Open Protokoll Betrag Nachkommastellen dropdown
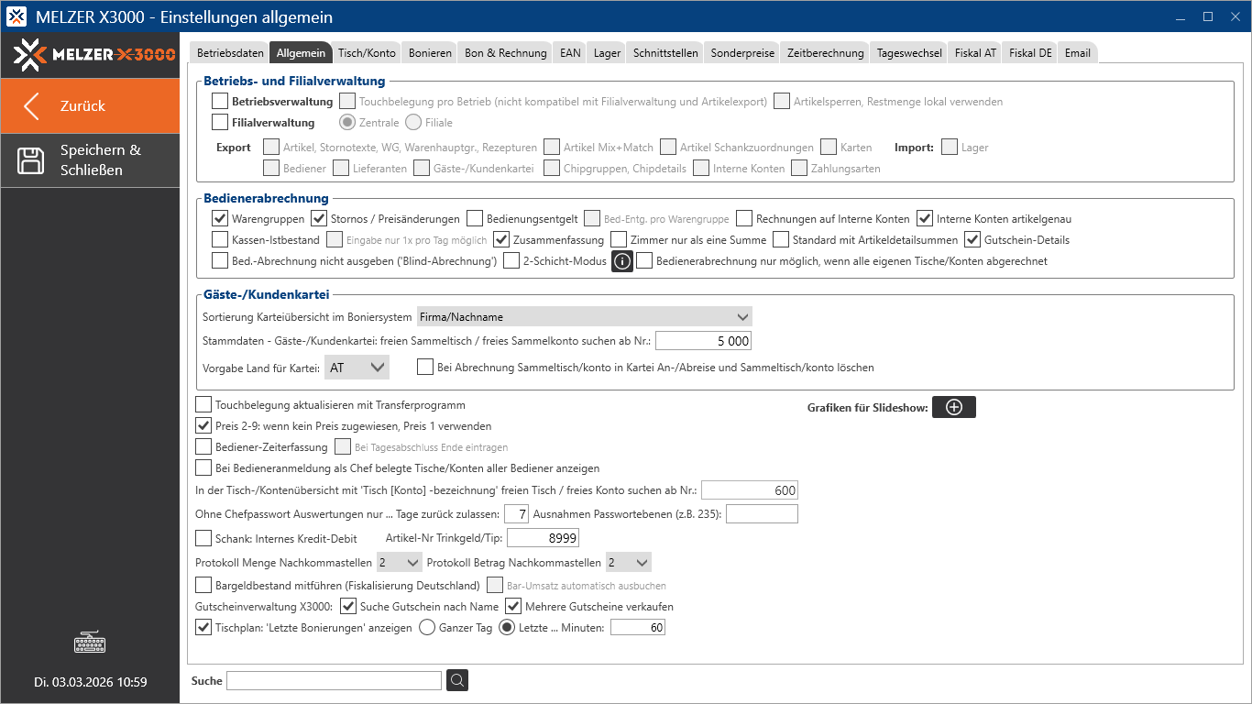The height and width of the screenshot is (704, 1252). (628, 562)
